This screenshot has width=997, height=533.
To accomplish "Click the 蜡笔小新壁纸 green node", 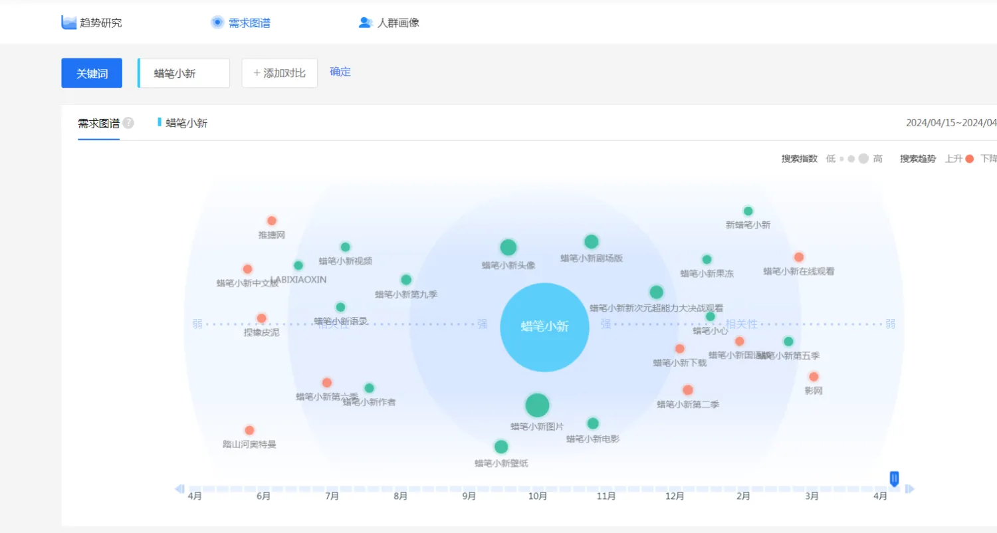I will [501, 447].
